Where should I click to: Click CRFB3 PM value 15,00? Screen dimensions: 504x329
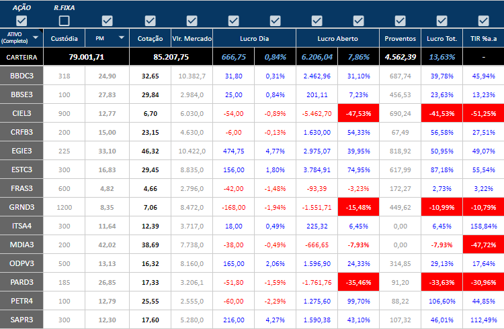coord(107,132)
